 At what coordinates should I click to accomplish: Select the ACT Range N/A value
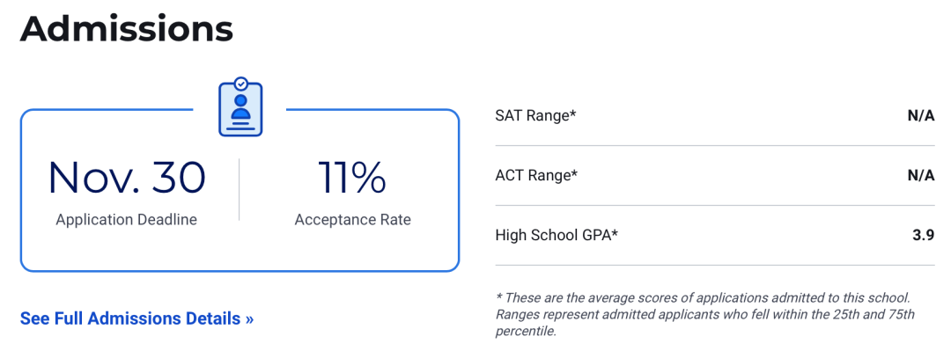[x=921, y=175]
